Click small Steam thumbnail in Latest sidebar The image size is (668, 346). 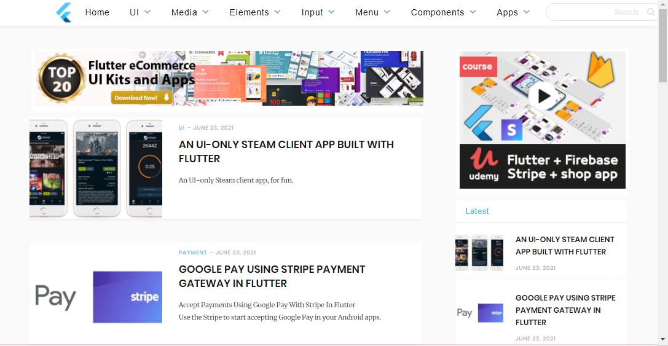coord(479,252)
